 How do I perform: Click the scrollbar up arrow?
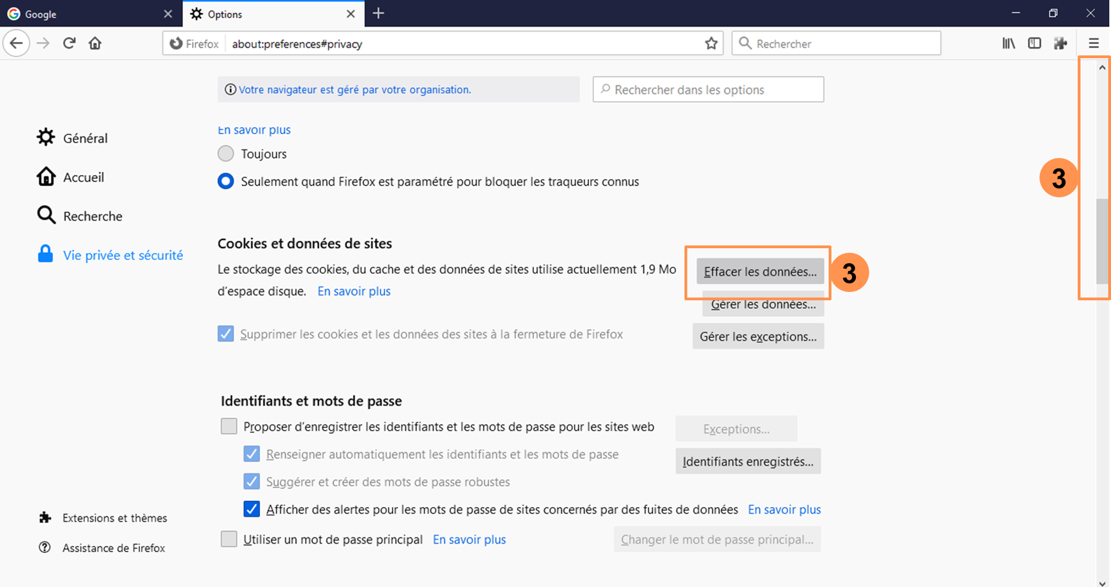(1102, 67)
